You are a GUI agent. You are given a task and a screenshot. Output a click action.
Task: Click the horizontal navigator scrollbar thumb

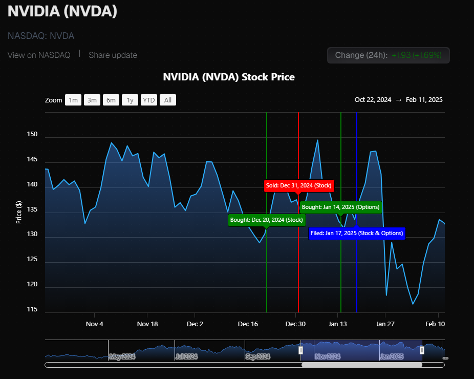(363, 365)
